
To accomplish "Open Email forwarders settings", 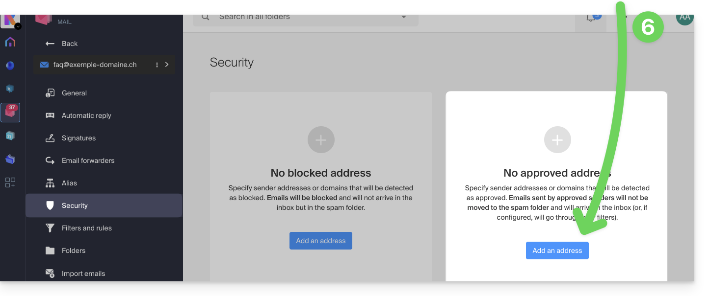I will point(88,160).
